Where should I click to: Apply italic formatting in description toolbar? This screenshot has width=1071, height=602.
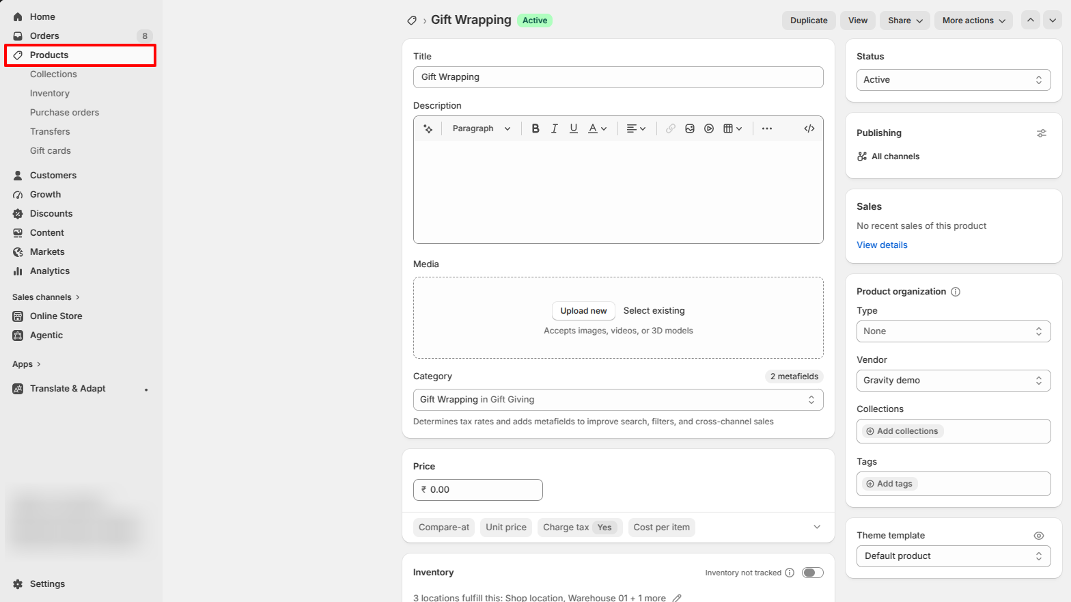[555, 128]
